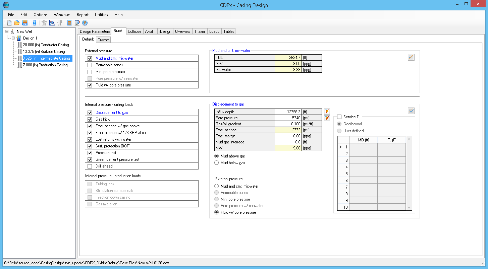Viewport: 488px width, 269px height.
Task: Click lightning icon next to Influx depth
Action: [327, 112]
